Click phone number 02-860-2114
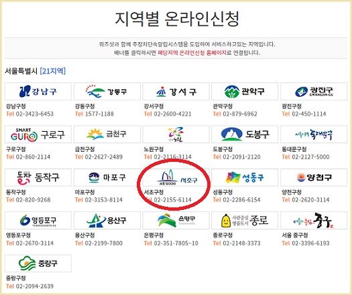 coord(33,157)
